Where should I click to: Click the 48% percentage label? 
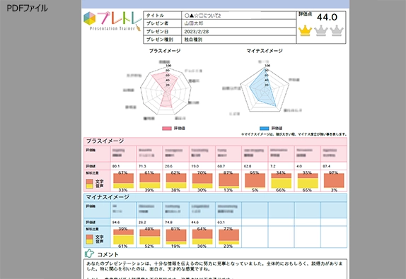[149, 229]
